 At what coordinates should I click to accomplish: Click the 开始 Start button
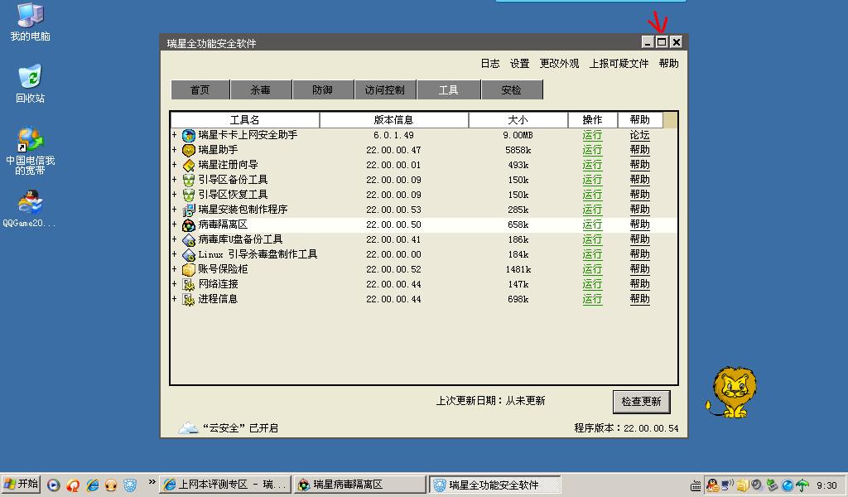pyautogui.click(x=21, y=484)
